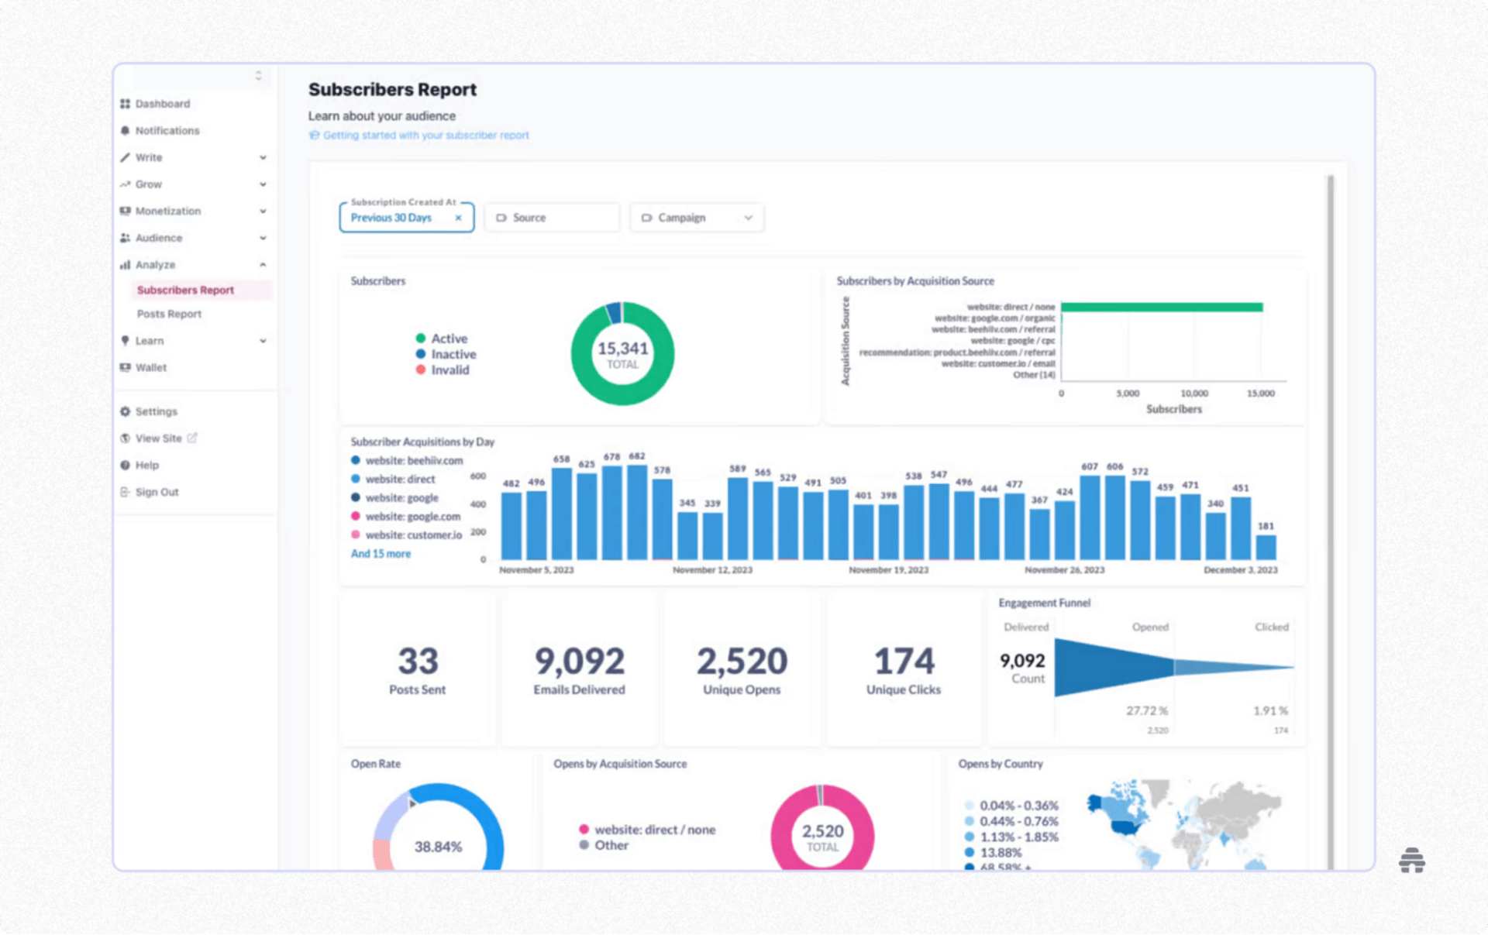Open the Dashboard from the sidebar
1488x935 pixels.
pos(126,103)
